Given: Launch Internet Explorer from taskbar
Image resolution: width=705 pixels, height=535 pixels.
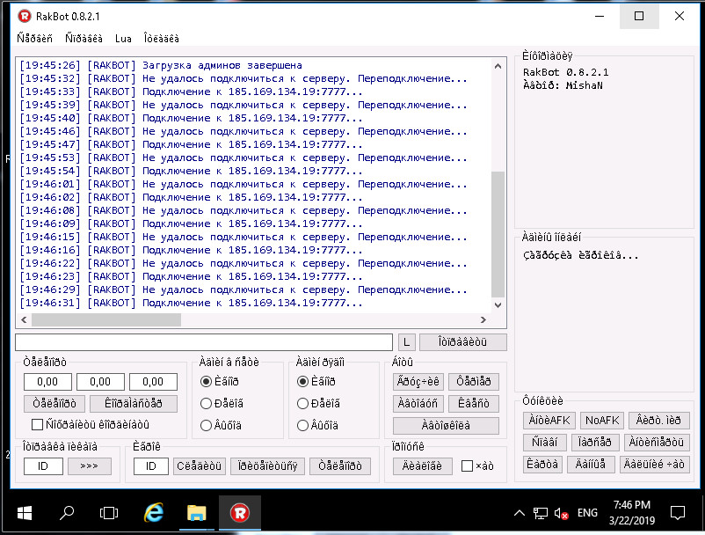Looking at the screenshot, I should point(153,513).
